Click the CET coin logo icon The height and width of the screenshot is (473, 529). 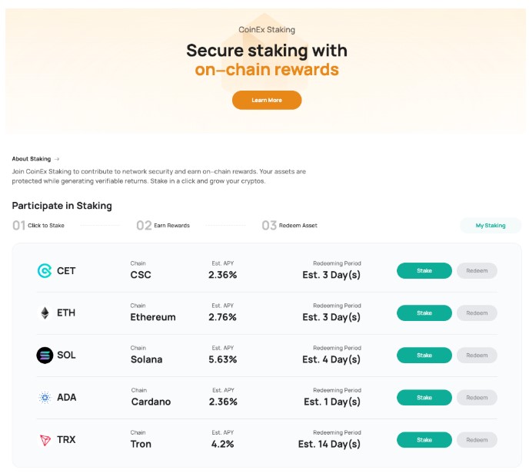click(x=45, y=271)
